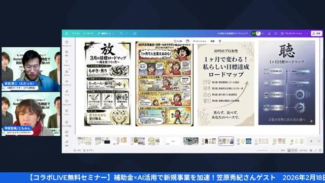
Task: Open the テキスト text panel
Action: tap(67, 63)
